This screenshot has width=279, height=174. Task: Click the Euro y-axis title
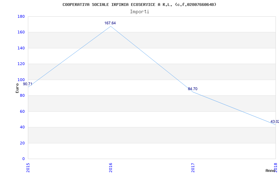coord(17,88)
